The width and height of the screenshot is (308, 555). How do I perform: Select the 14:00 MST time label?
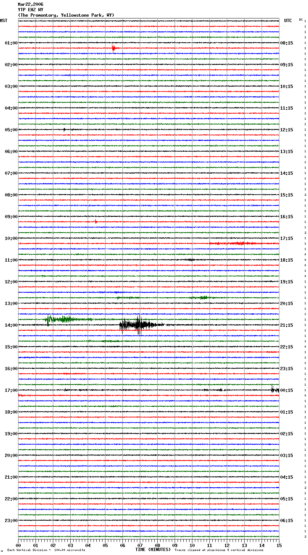[11, 325]
